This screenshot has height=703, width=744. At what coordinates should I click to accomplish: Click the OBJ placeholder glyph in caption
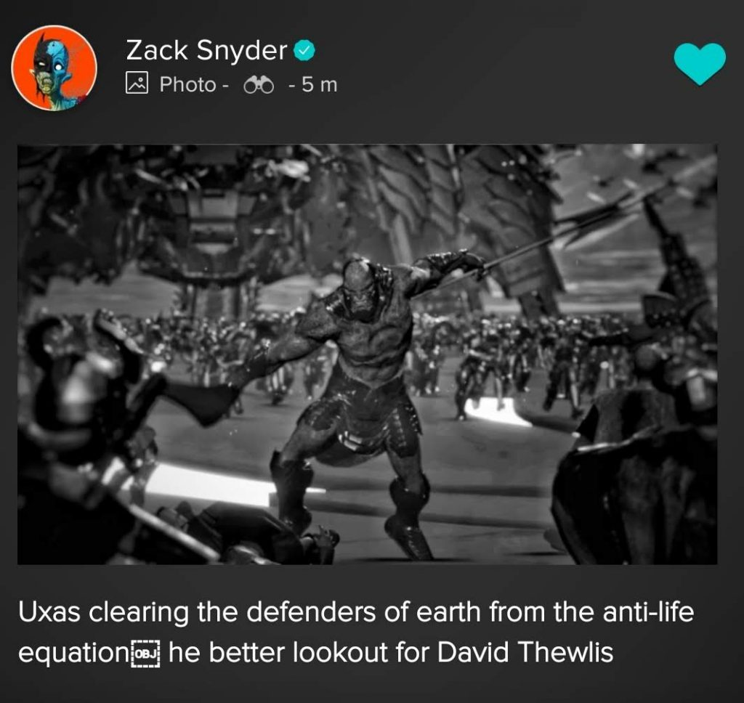coord(145,653)
